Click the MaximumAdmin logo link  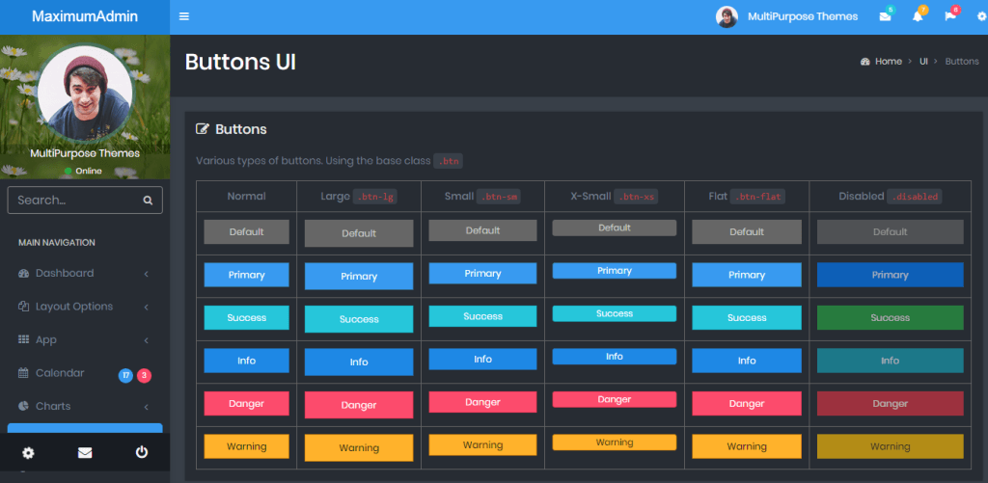tap(85, 17)
